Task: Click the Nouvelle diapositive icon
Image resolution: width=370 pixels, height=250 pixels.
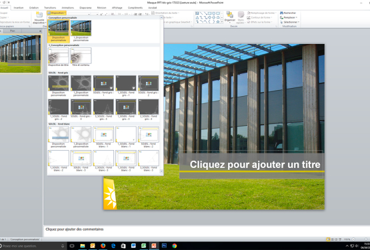Action: 39,15
